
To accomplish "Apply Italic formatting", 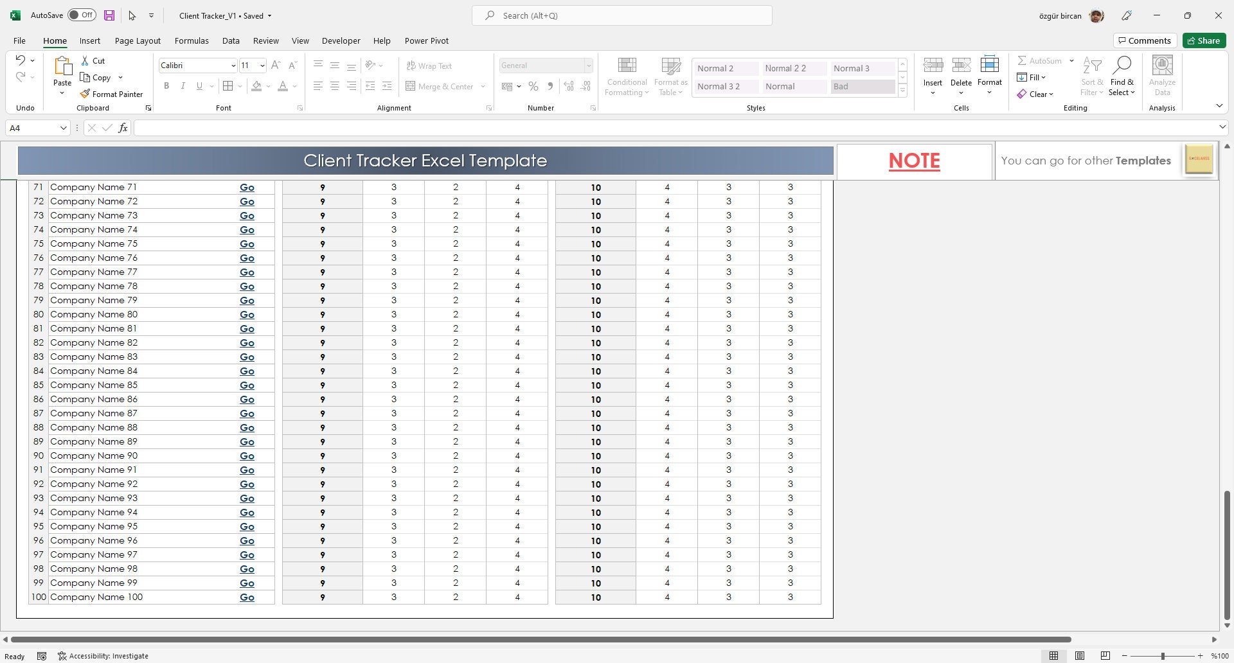I will pos(183,86).
